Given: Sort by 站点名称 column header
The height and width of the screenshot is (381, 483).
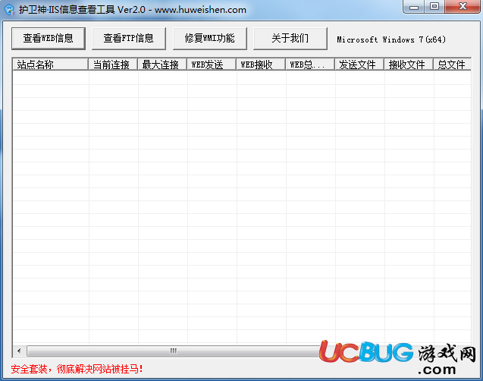Looking at the screenshot, I should tap(51, 65).
